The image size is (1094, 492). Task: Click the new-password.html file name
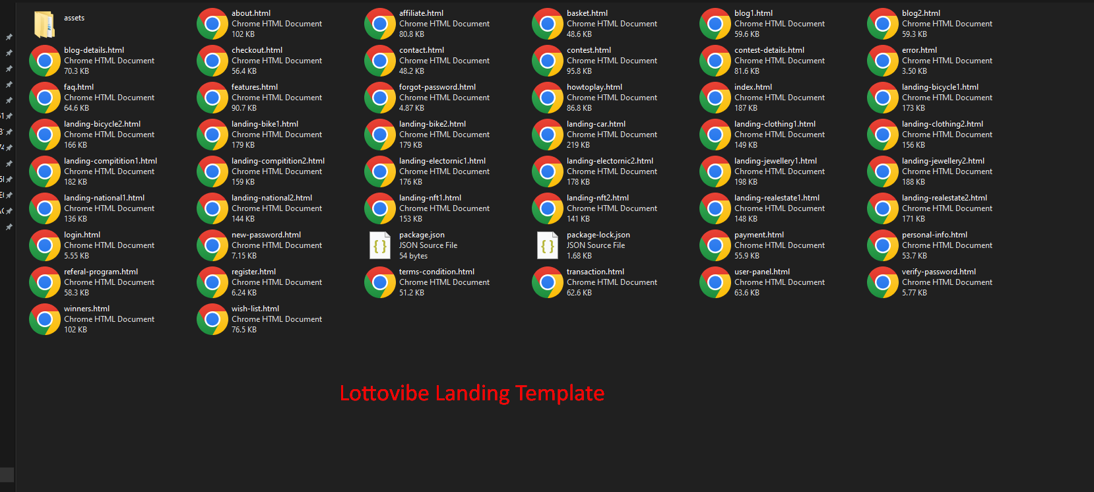[x=266, y=235]
